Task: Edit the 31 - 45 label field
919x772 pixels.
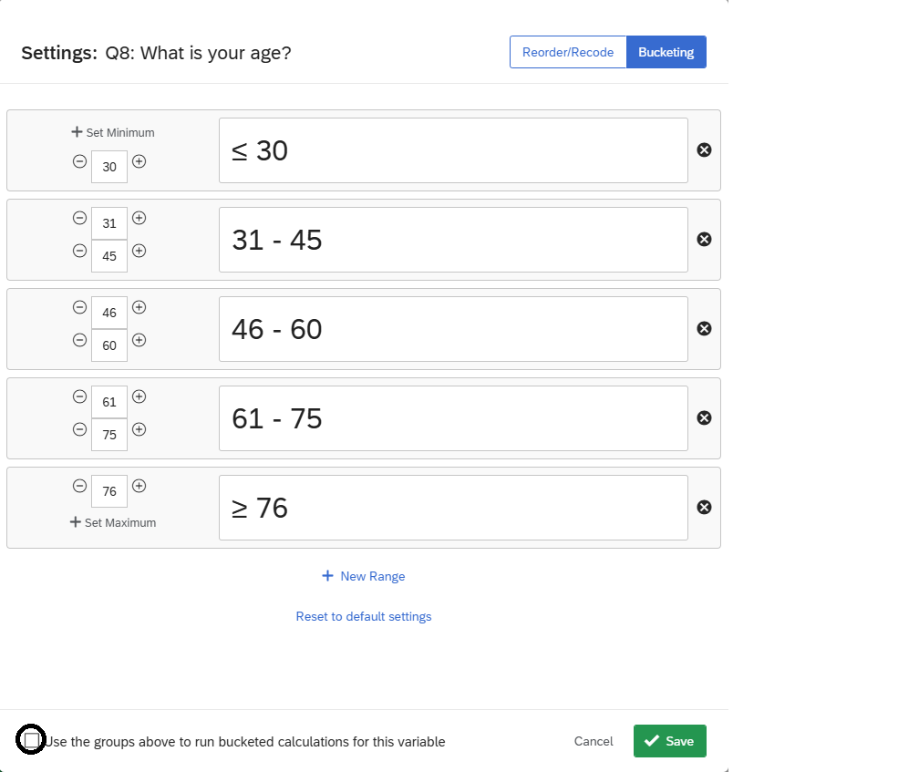Action: click(453, 240)
